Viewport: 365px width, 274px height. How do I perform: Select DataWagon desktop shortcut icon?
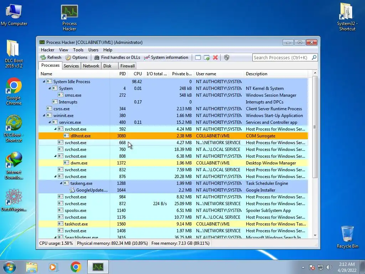[14, 200]
